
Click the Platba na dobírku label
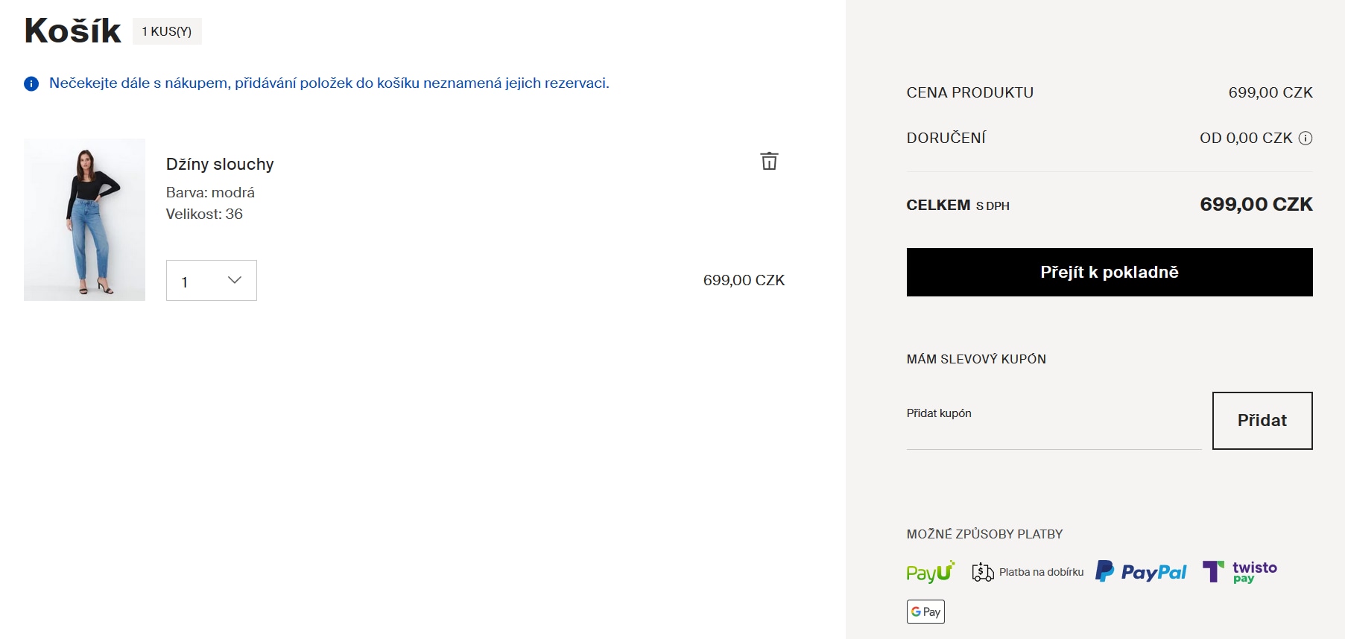[x=1041, y=572]
